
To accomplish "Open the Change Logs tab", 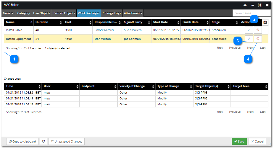I will tap(112, 13).
